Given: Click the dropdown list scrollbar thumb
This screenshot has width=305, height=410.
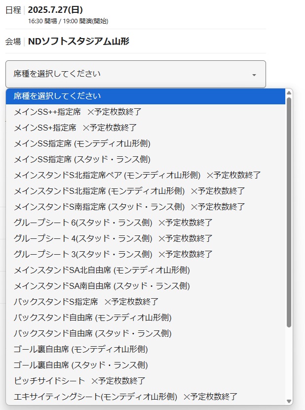Looking at the screenshot, I should [x=289, y=212].
